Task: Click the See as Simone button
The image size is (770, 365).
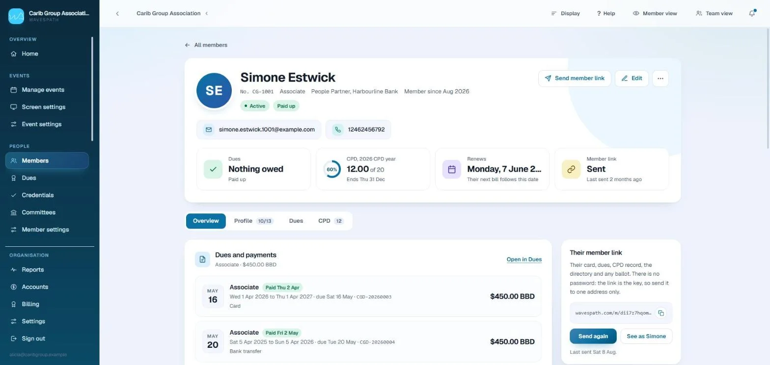Action: [646, 336]
